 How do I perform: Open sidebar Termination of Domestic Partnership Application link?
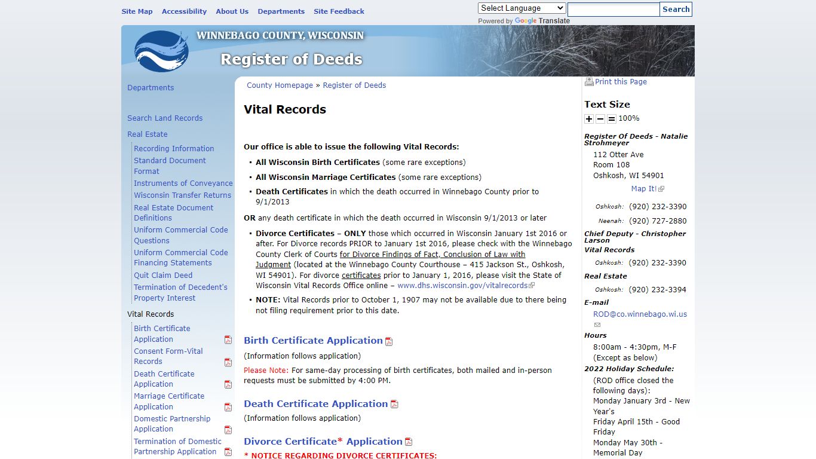[177, 446]
